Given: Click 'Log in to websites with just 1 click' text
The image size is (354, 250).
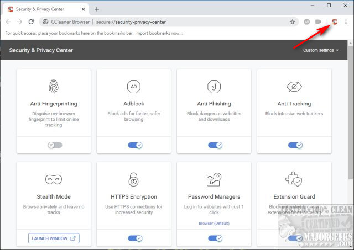Looking at the screenshot, I should pyautogui.click(x=214, y=210).
